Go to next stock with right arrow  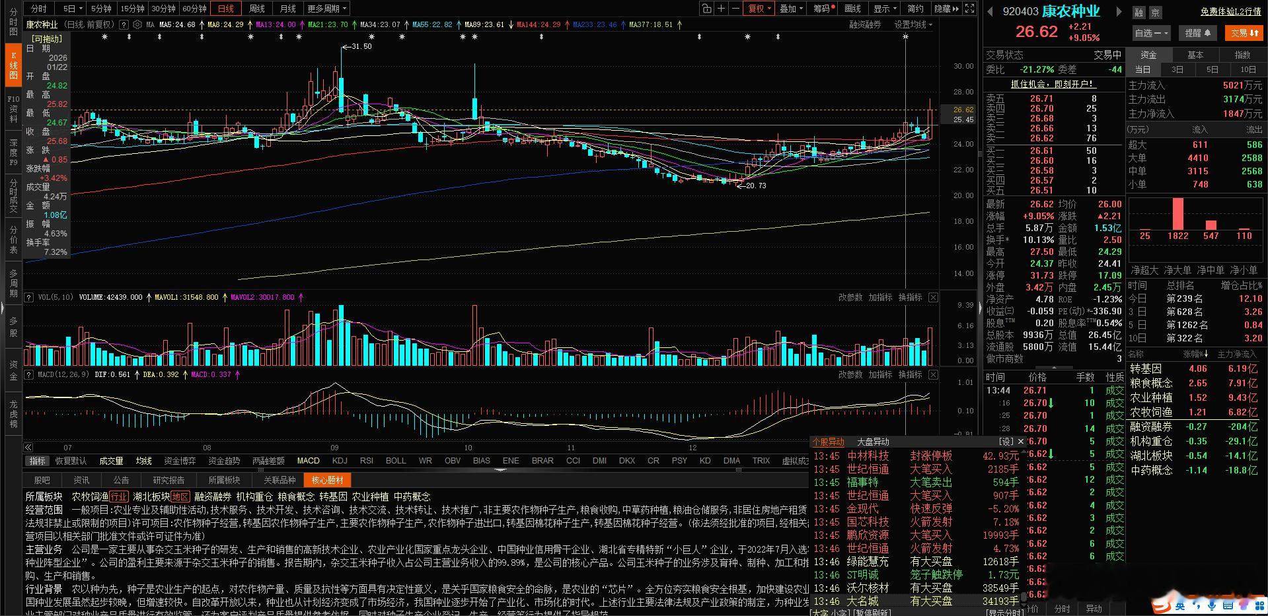tap(1119, 11)
